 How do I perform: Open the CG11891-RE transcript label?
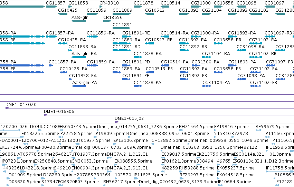(136, 33)
